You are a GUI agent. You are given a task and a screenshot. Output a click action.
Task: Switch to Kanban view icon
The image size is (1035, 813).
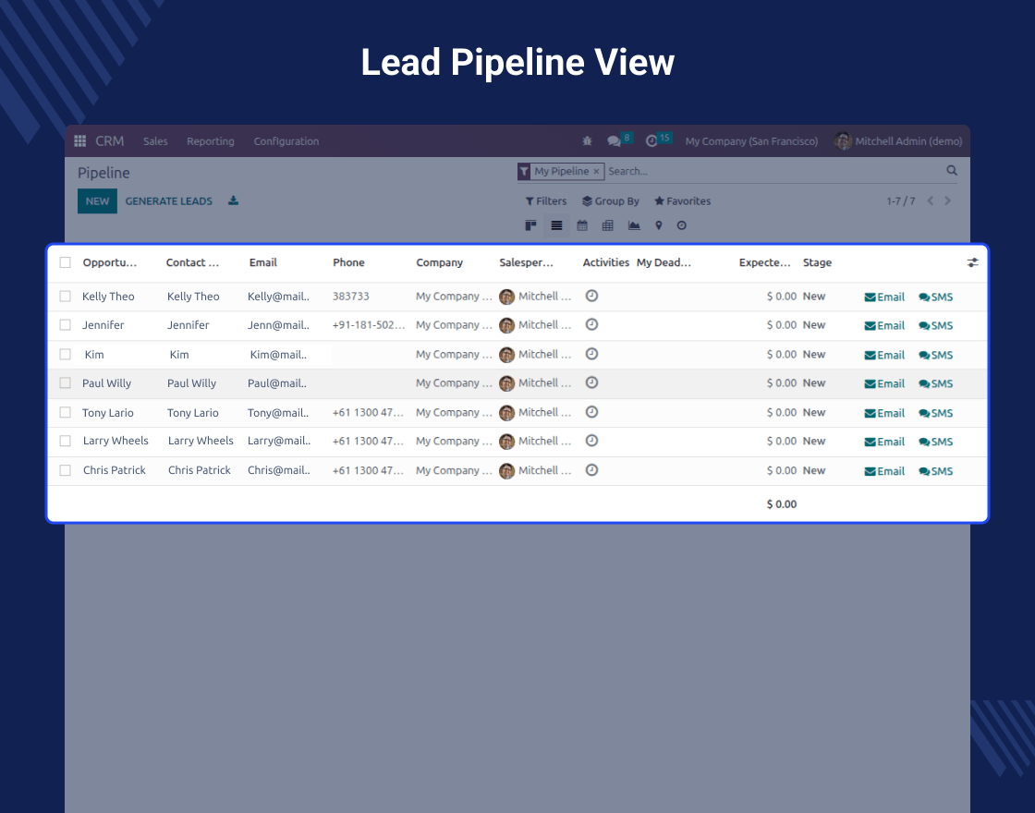tap(530, 225)
